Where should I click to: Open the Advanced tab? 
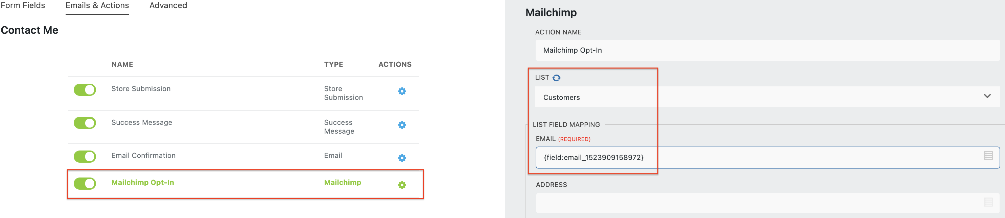click(168, 5)
